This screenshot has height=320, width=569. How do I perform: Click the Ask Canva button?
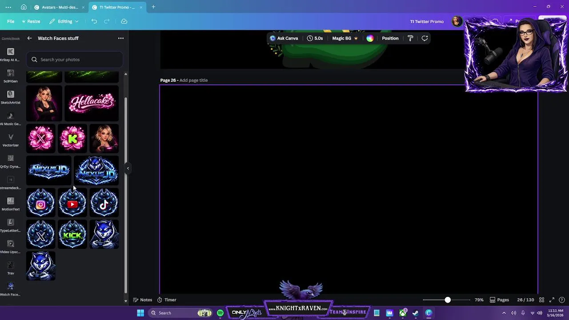point(284,38)
